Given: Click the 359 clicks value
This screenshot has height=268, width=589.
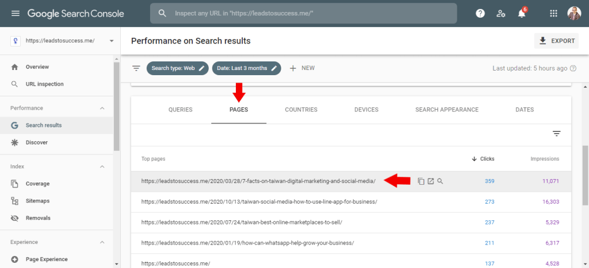Looking at the screenshot, I should pos(489,181).
